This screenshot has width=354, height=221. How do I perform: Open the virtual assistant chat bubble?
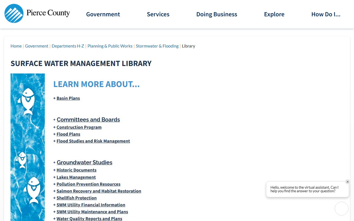[x=341, y=209]
